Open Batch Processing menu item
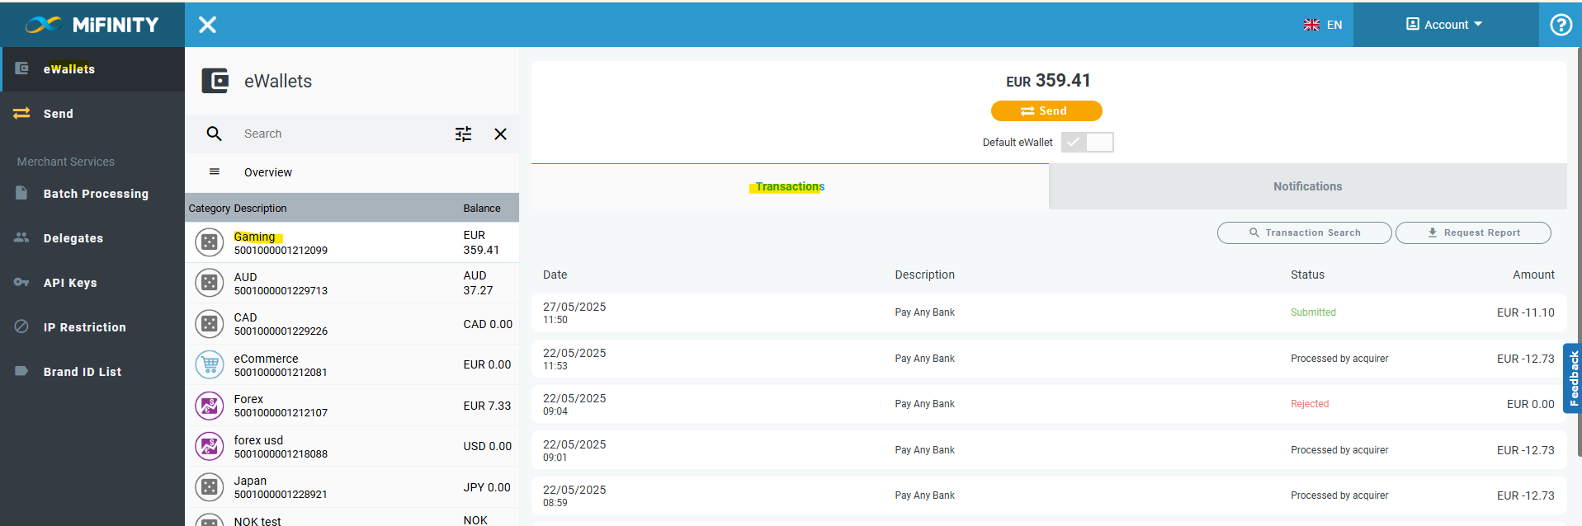 (92, 194)
